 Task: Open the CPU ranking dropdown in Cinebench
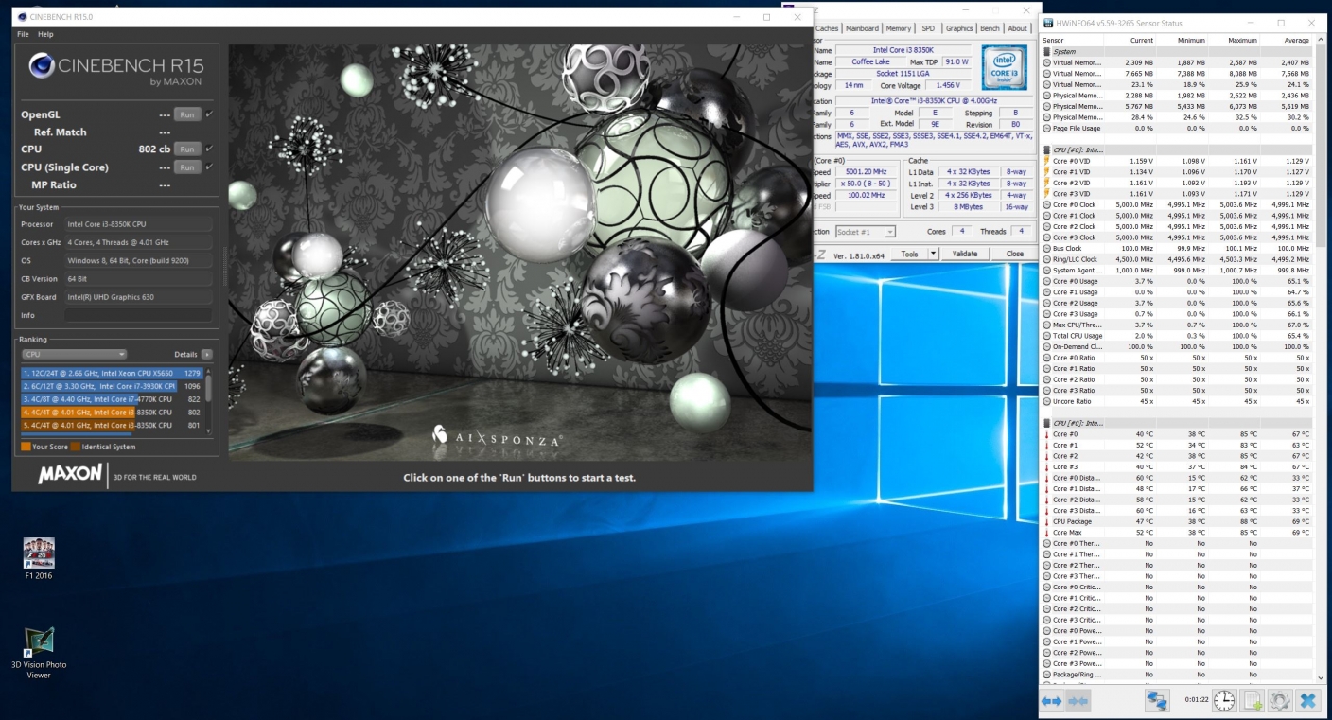[74, 354]
